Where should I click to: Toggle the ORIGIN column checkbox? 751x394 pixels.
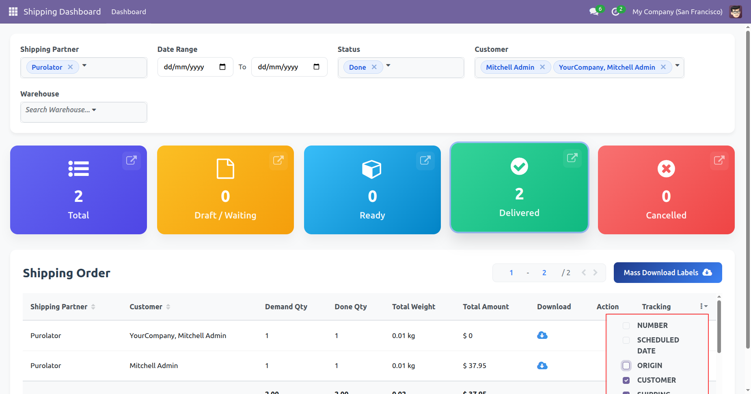pos(626,366)
